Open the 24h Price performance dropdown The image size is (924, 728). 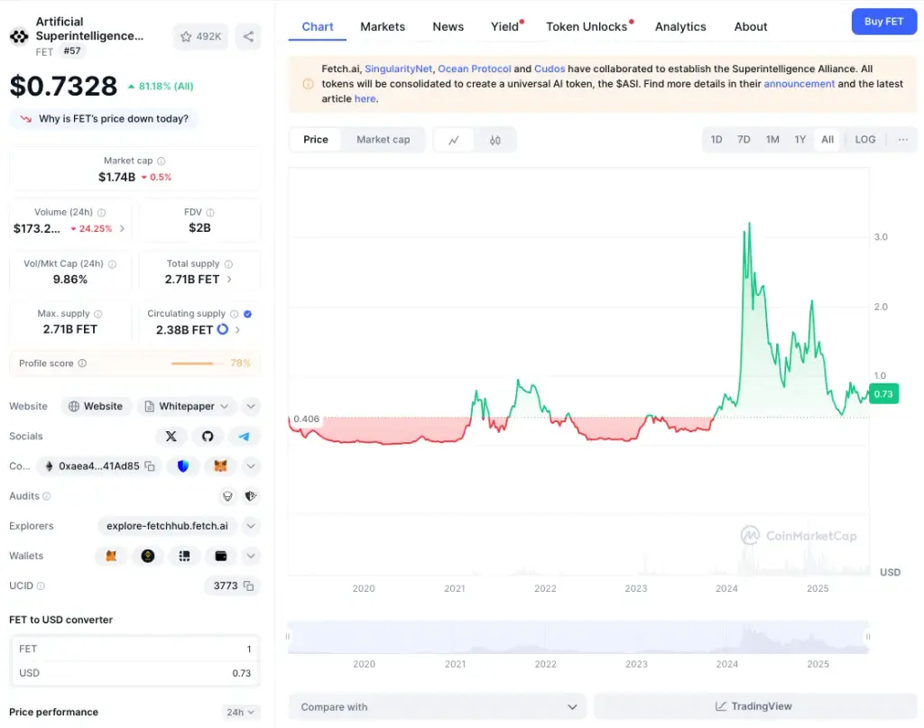[x=240, y=712]
